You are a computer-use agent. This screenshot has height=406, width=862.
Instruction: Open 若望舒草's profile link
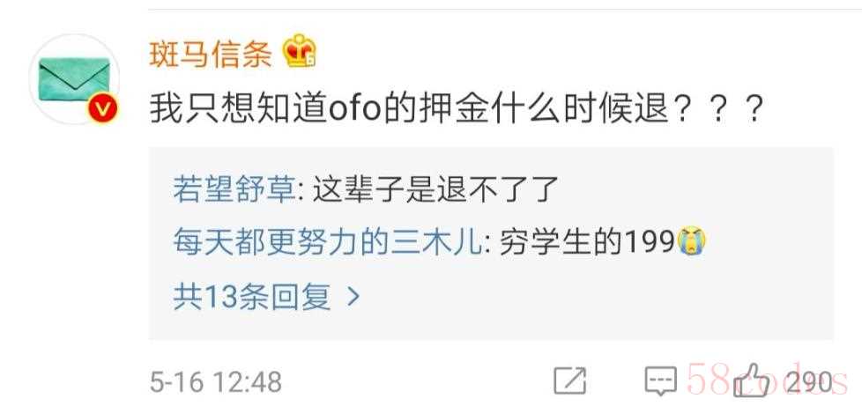click(x=234, y=189)
